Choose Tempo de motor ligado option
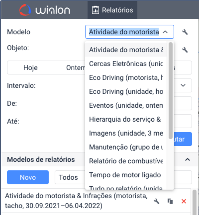The height and width of the screenshot is (215, 199). (x=126, y=175)
